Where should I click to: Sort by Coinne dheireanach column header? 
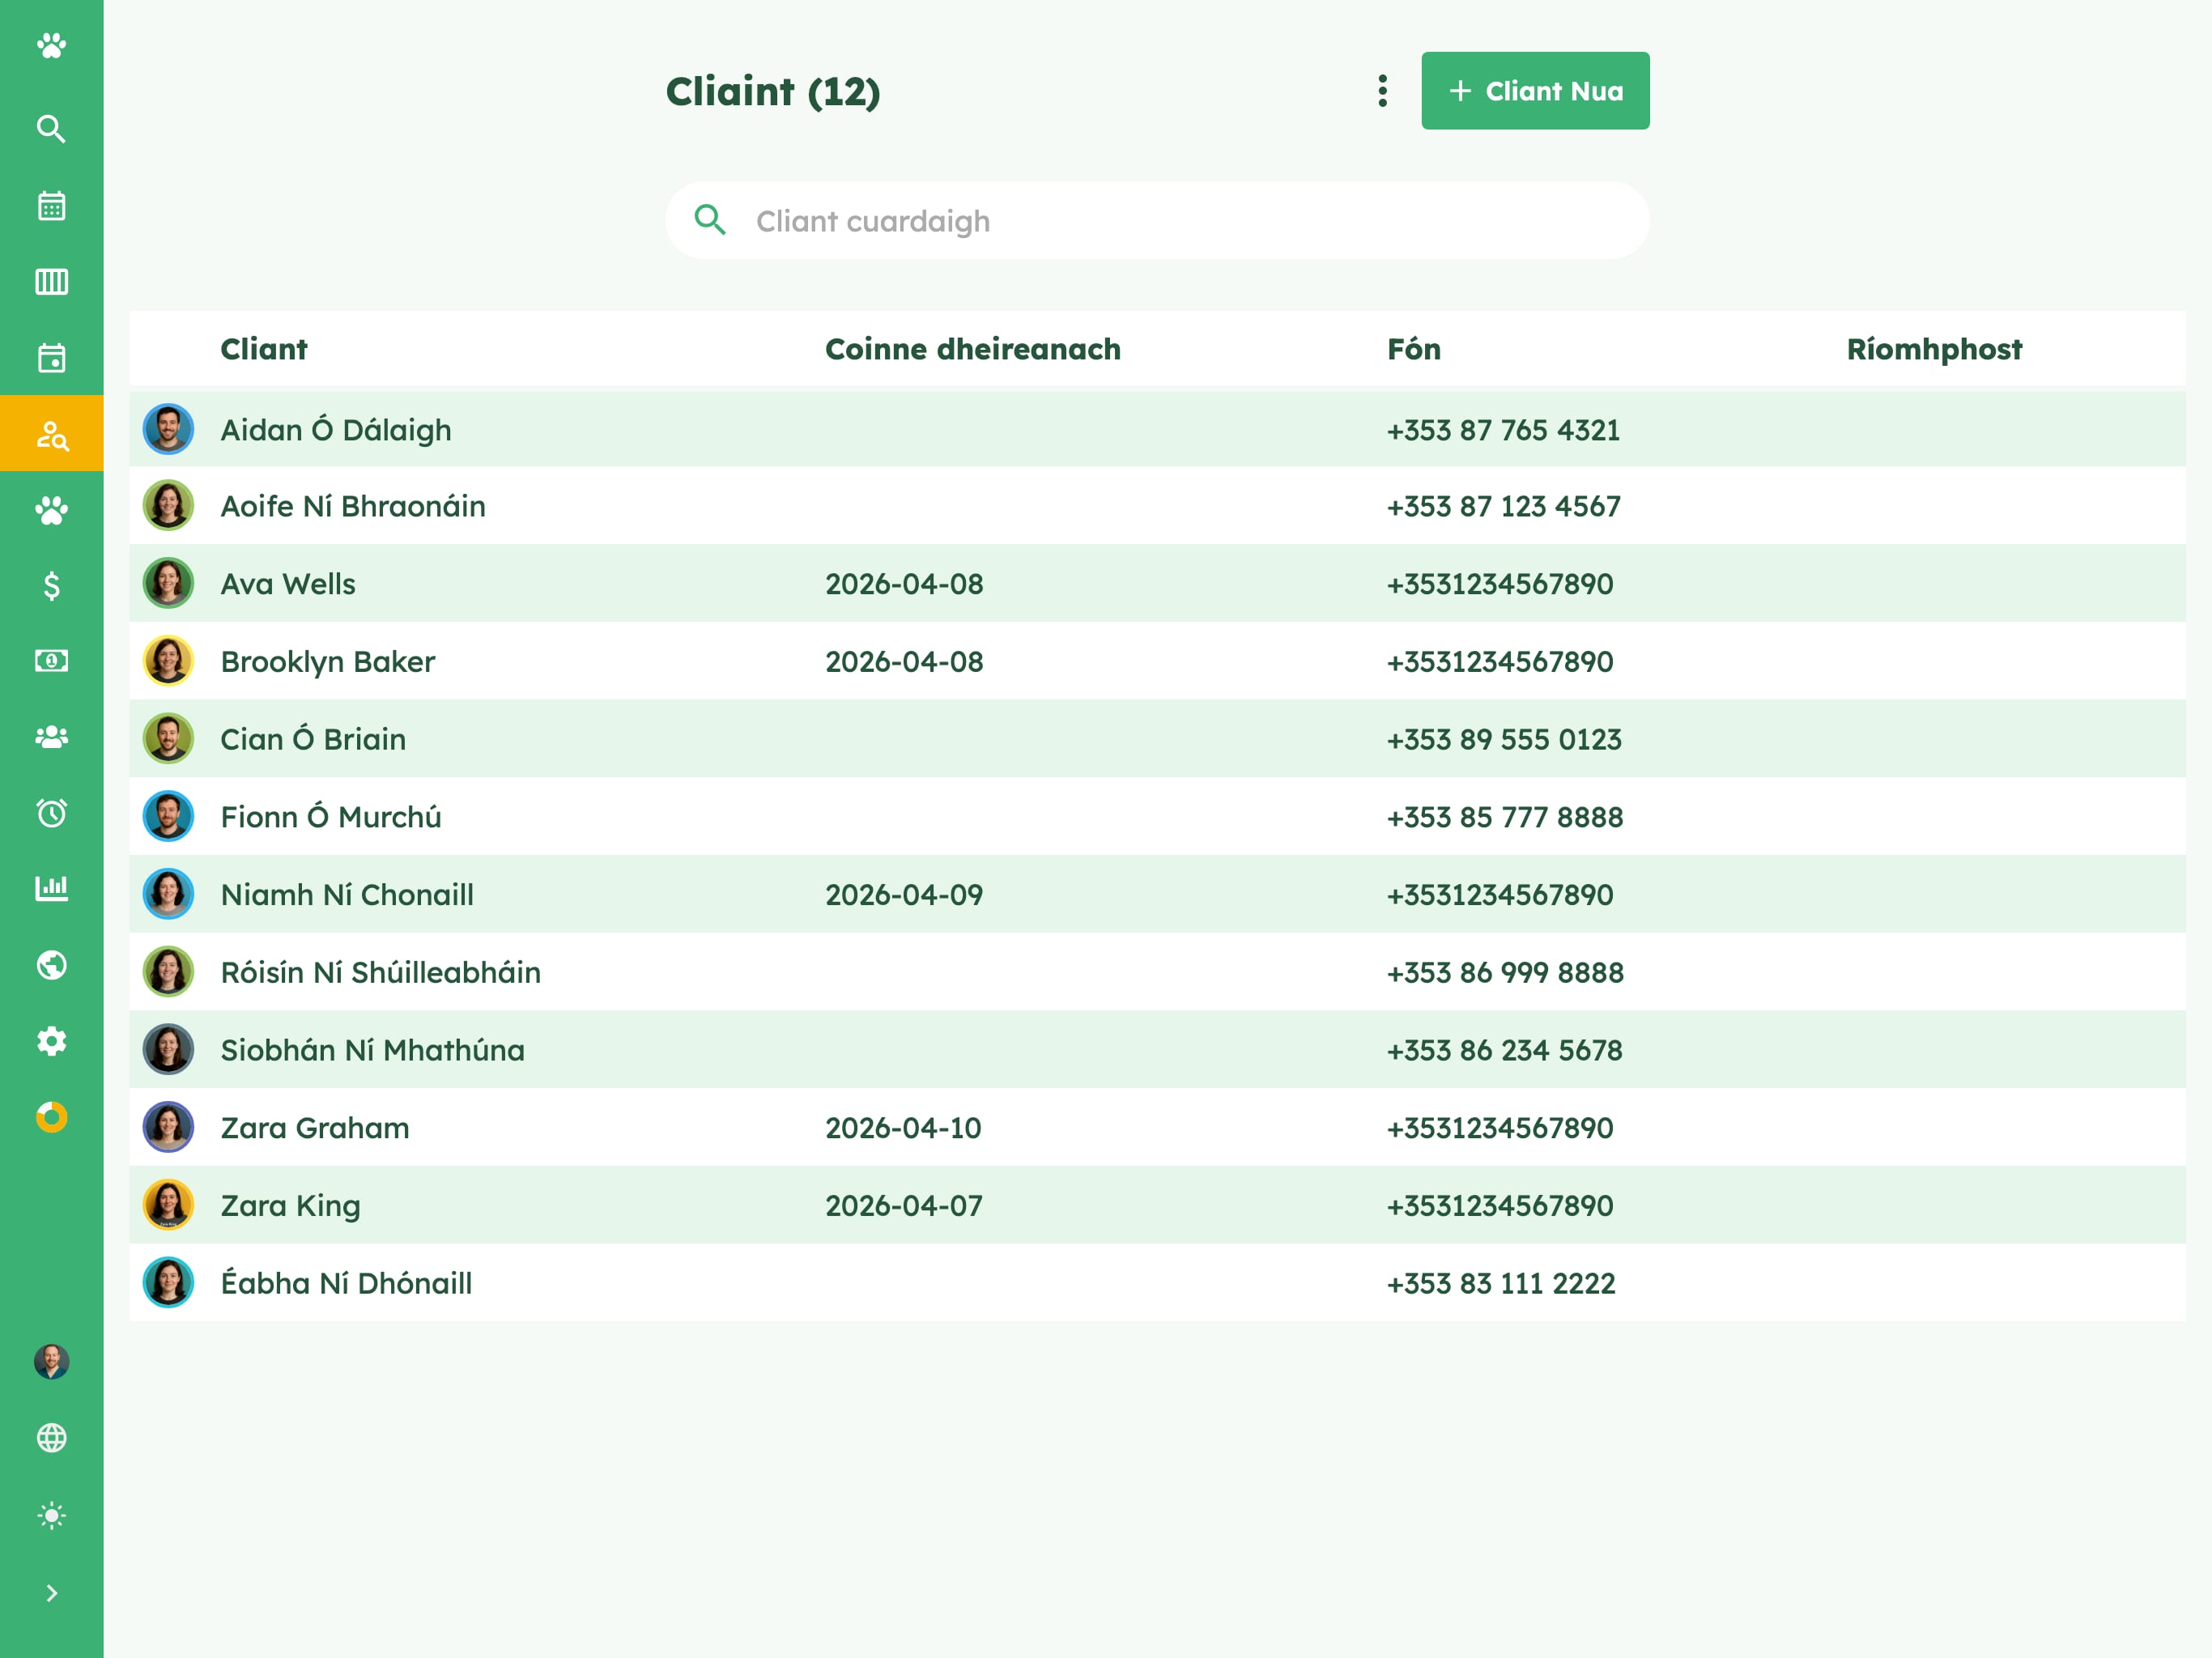972,349
